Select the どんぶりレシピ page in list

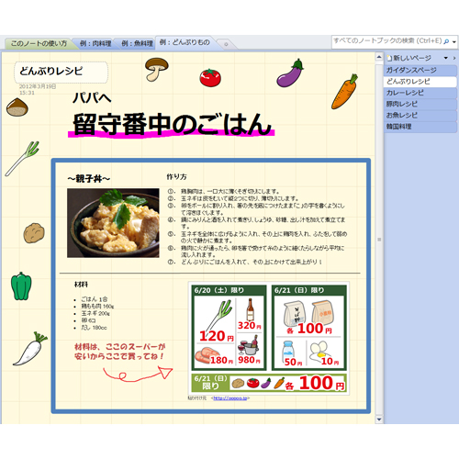coord(420,82)
